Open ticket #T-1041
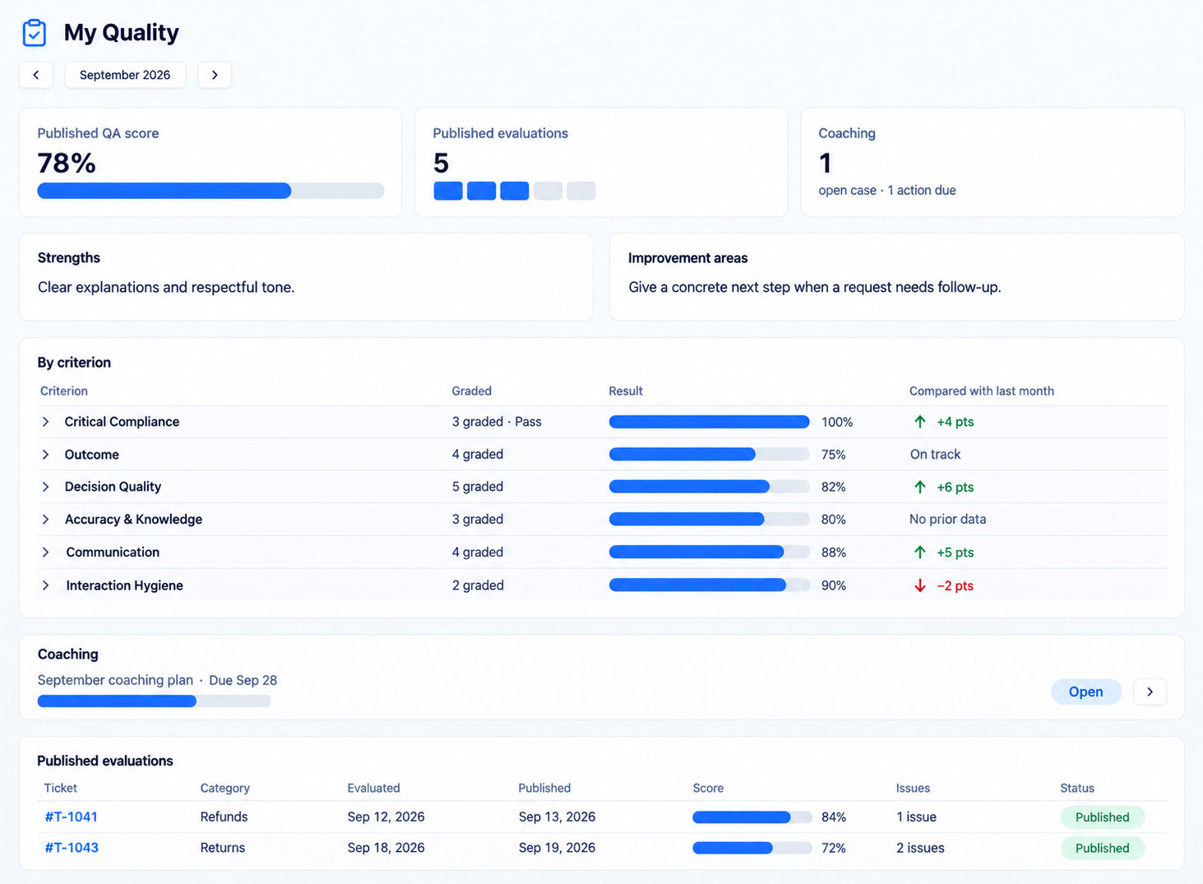Image resolution: width=1203 pixels, height=884 pixels. tap(72, 817)
